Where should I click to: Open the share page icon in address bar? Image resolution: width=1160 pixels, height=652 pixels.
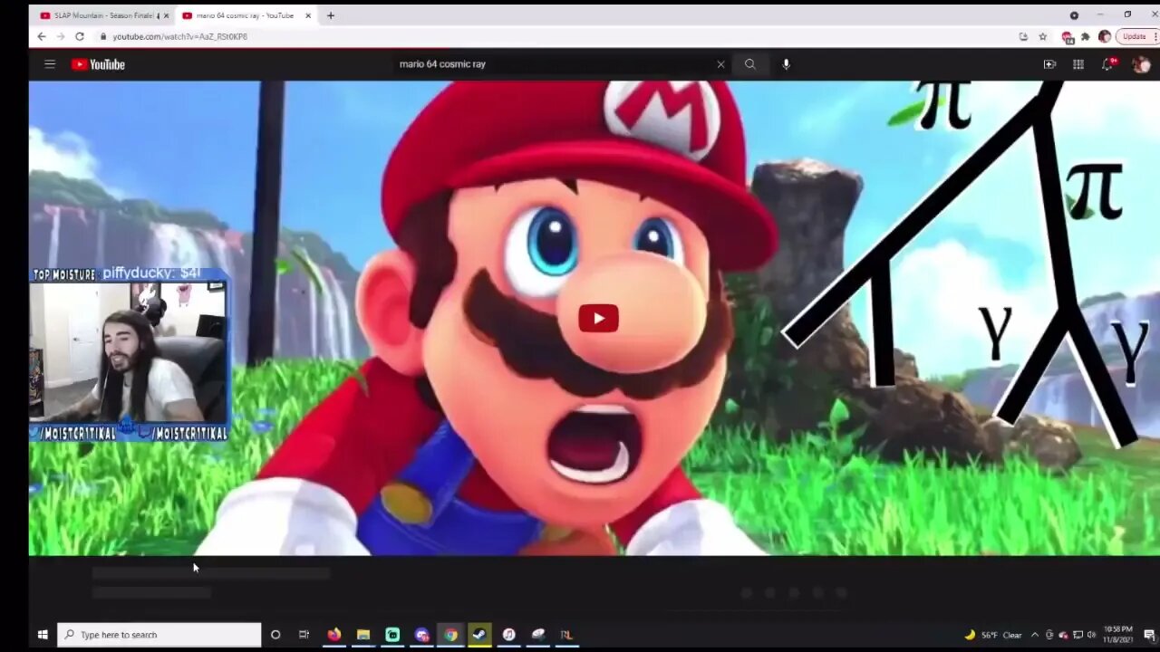click(1023, 36)
